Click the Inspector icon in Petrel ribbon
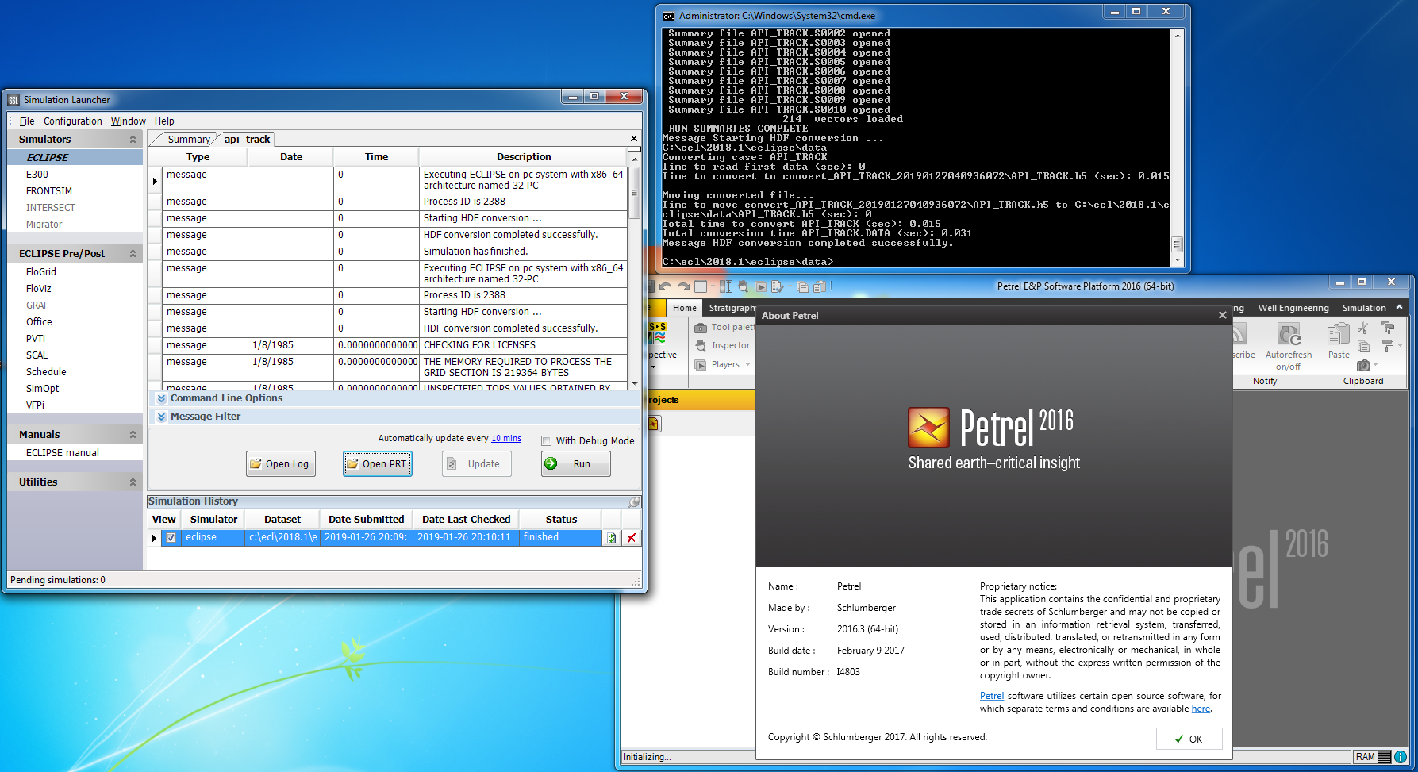The image size is (1418, 772). pos(700,346)
